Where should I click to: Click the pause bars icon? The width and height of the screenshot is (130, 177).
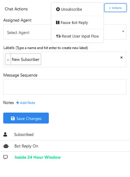(58, 22)
